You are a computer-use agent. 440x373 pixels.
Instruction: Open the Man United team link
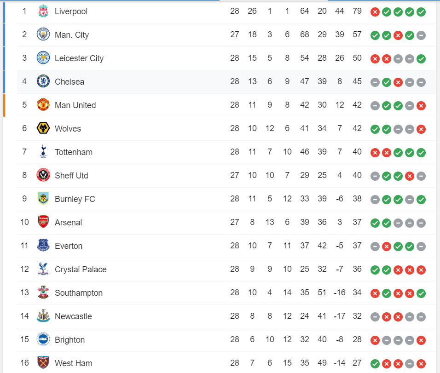click(75, 105)
